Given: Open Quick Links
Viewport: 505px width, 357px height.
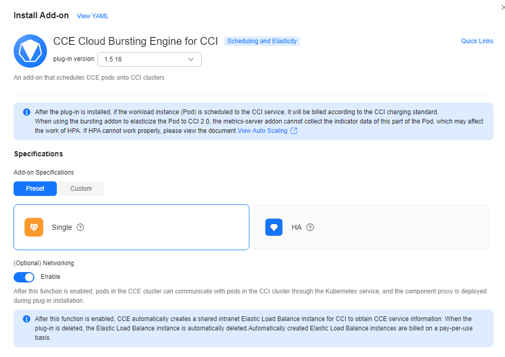Looking at the screenshot, I should [x=477, y=41].
